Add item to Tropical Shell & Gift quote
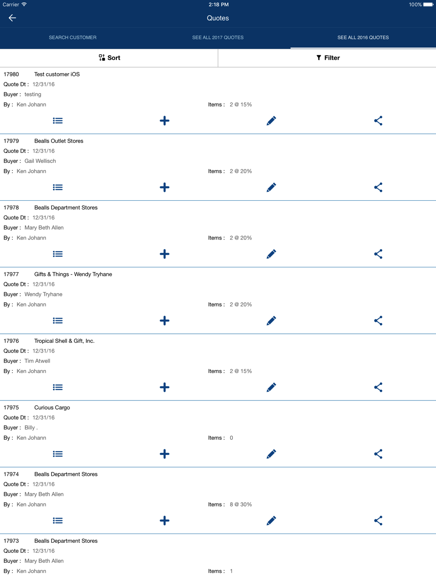Screen dimensions: 436x582 (x=164, y=387)
